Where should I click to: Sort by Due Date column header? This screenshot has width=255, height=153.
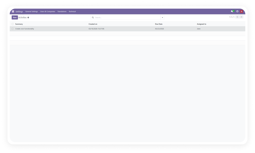coord(159,24)
